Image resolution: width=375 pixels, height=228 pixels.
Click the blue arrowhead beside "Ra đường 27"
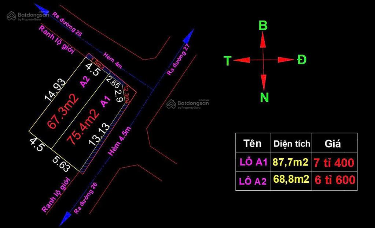pyautogui.click(x=189, y=37)
